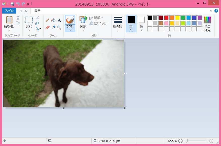Open Paint Help question mark icon
The image size is (221, 146).
(216, 11)
